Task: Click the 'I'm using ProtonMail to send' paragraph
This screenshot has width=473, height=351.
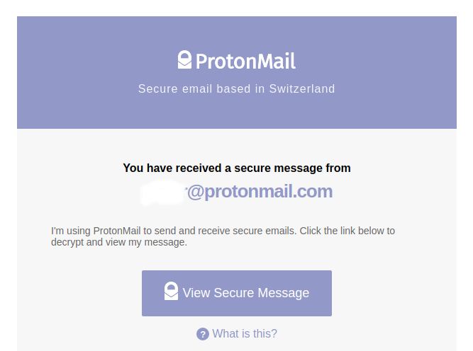Action: [223, 236]
